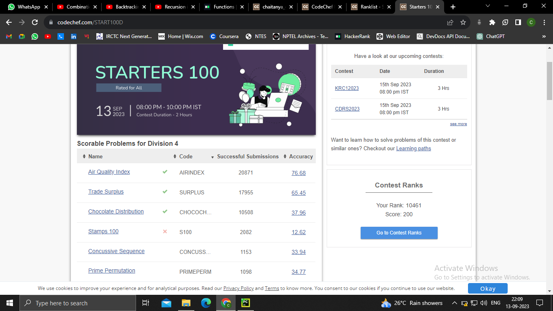Click Go to Contest Ranks button
The height and width of the screenshot is (311, 553).
(399, 233)
